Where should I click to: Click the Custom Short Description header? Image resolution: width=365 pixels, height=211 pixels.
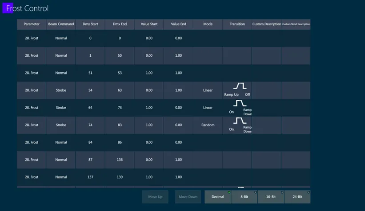click(296, 24)
